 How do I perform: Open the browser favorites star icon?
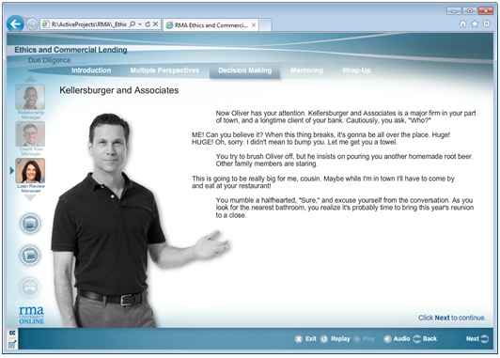tap(475, 23)
